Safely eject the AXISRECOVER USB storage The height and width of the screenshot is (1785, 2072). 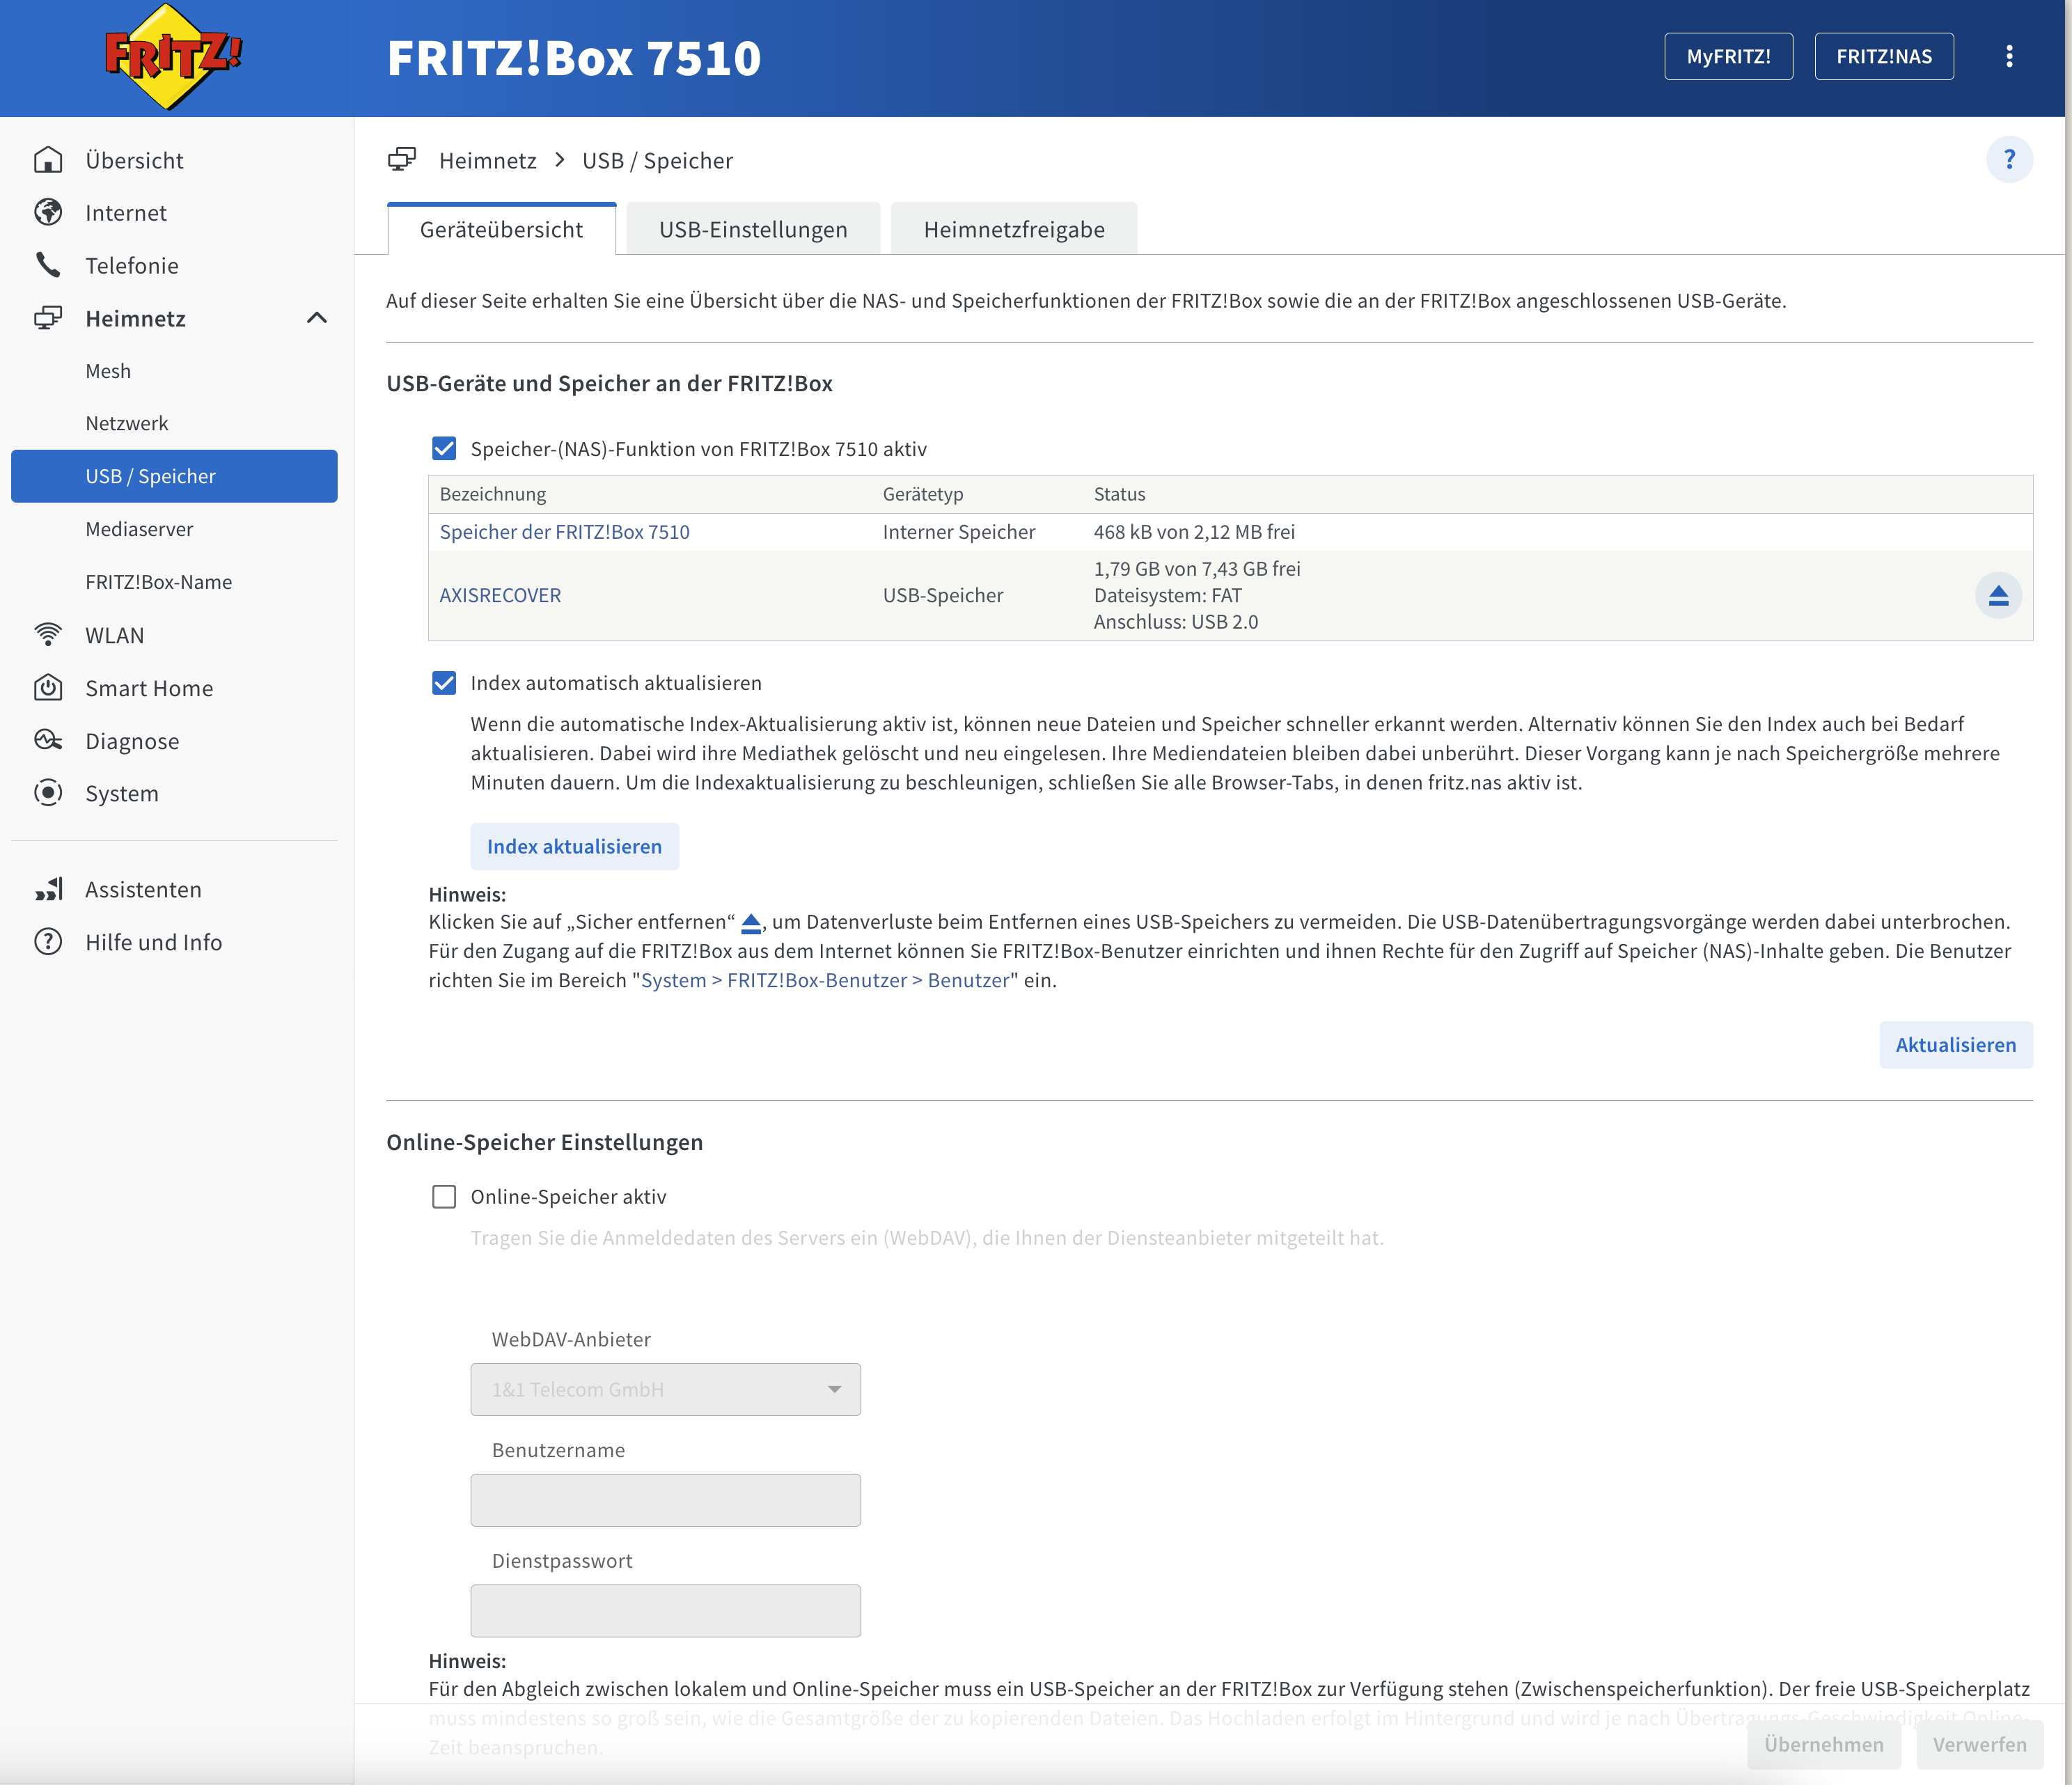pyautogui.click(x=1998, y=596)
